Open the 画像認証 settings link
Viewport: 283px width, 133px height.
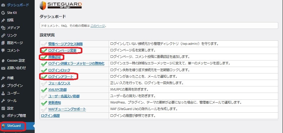55,57
